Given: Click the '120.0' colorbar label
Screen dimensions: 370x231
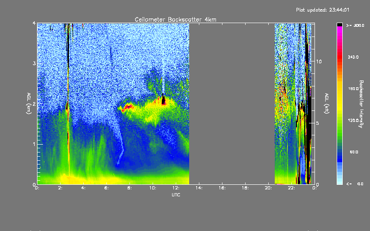Looking at the screenshot, I should click(x=353, y=121).
